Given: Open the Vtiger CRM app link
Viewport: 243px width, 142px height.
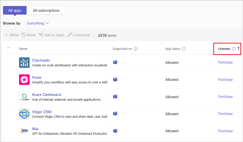Looking at the screenshot, I should (42, 112).
